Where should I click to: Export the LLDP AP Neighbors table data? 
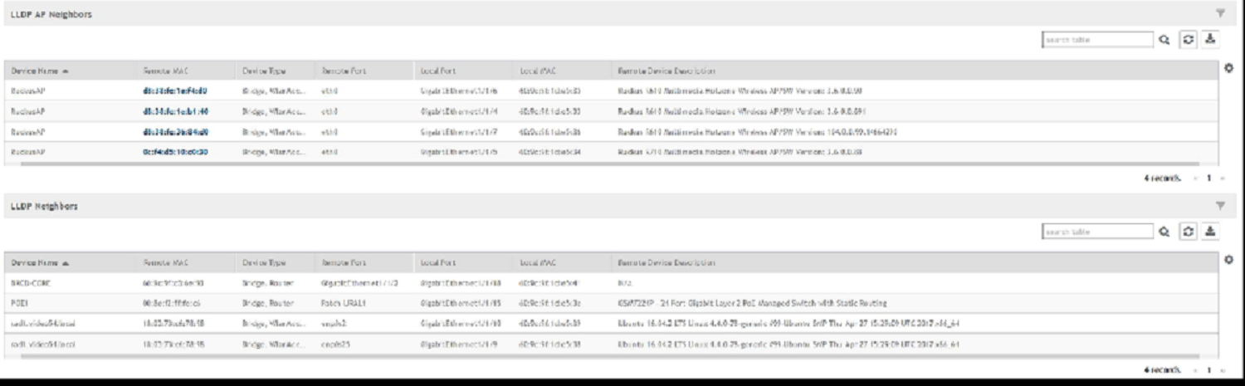point(1210,39)
